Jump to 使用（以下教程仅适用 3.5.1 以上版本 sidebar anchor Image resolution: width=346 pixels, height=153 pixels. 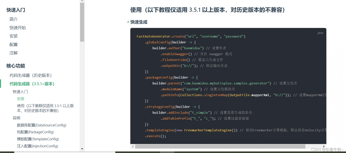click(x=45, y=108)
